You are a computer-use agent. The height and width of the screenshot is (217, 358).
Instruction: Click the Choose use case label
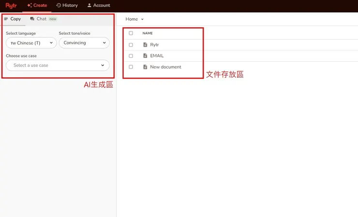point(21,56)
